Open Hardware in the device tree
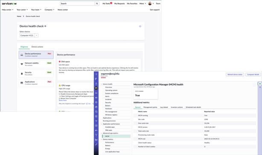The height and width of the screenshot is (155, 262). 109,109
